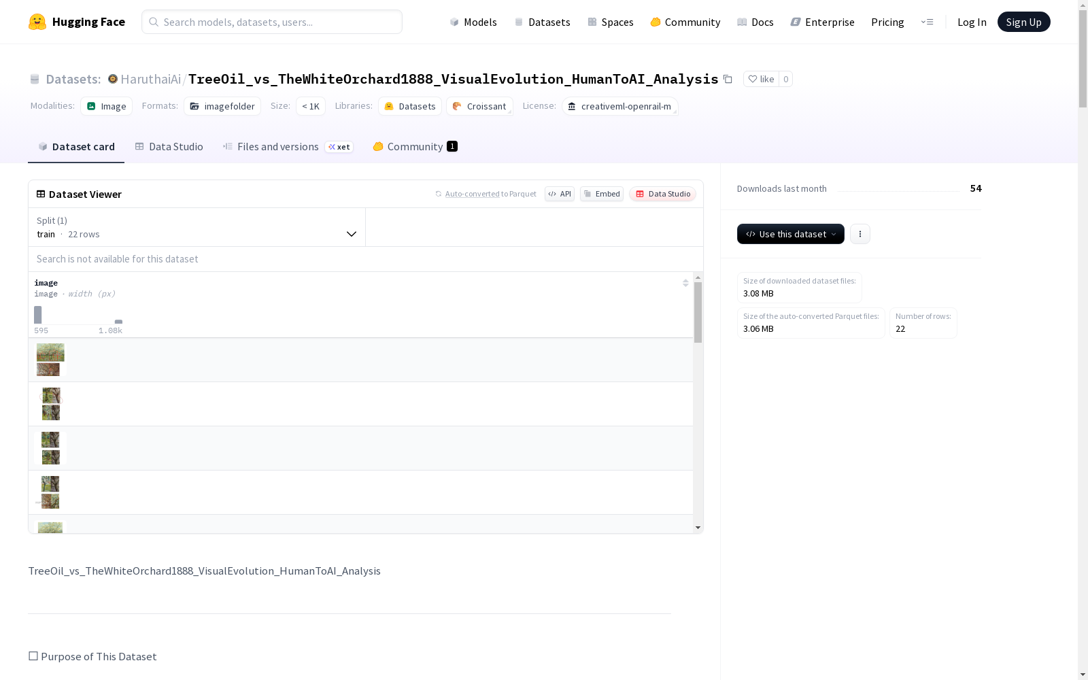Click the Hugging Face logo icon
The height and width of the screenshot is (680, 1088).
[37, 22]
